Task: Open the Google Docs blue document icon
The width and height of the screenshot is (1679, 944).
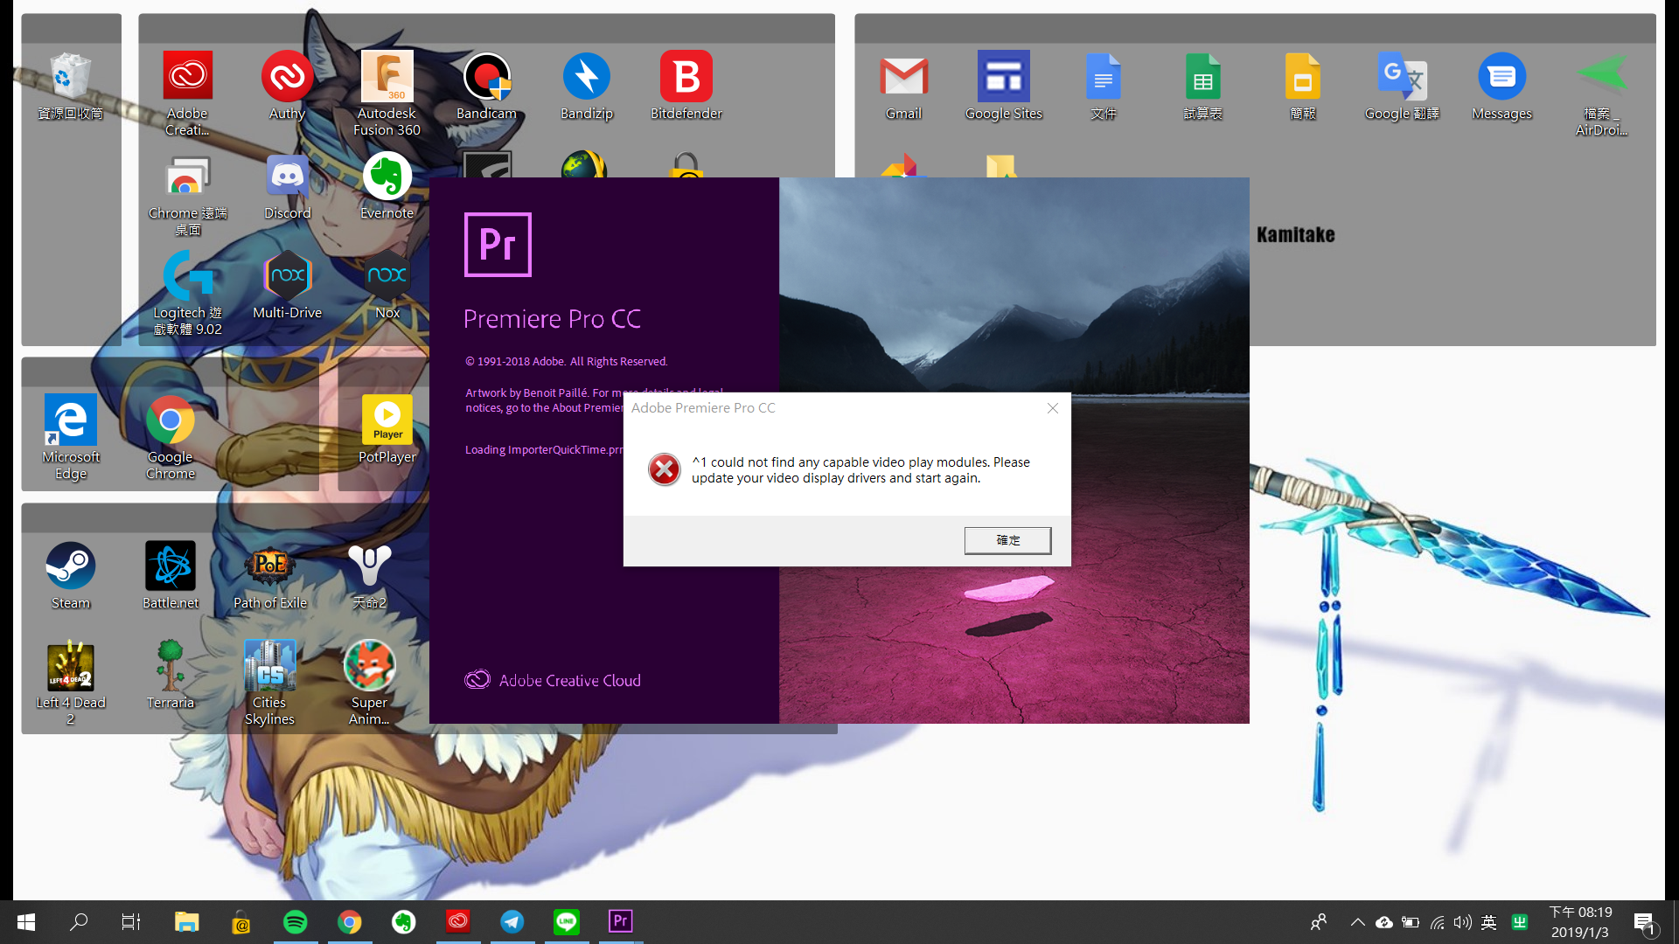Action: (1103, 86)
